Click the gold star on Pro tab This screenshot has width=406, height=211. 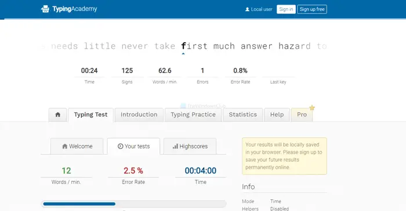click(312, 108)
